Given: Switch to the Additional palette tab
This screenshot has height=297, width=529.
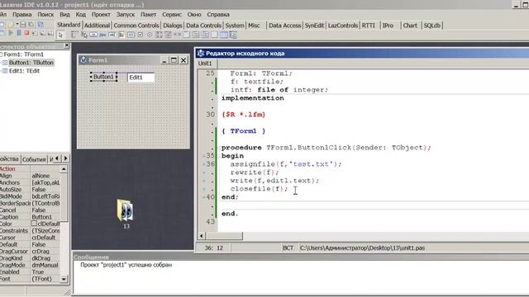Looking at the screenshot, I should [97, 26].
